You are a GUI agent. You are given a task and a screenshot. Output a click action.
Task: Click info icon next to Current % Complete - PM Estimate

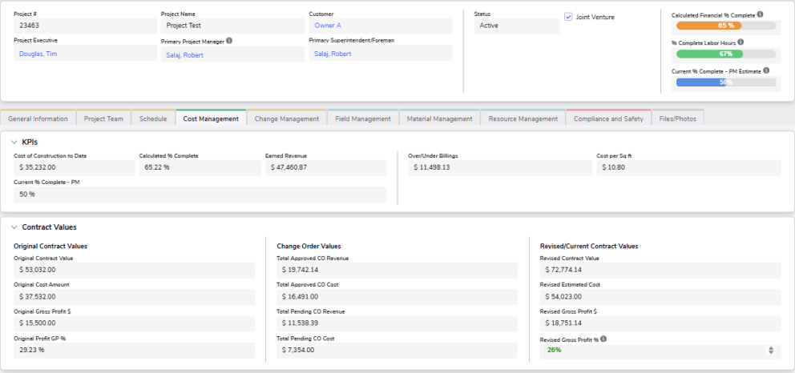tap(767, 70)
